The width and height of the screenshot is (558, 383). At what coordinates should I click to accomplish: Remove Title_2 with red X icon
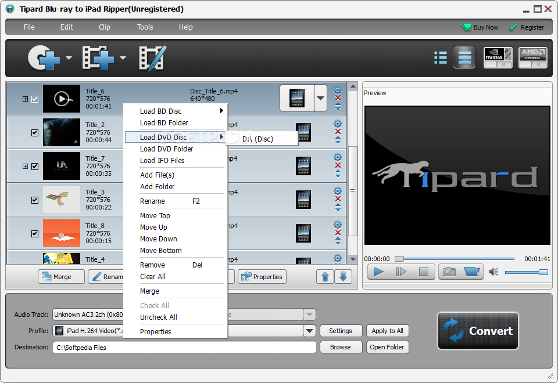coord(338,132)
